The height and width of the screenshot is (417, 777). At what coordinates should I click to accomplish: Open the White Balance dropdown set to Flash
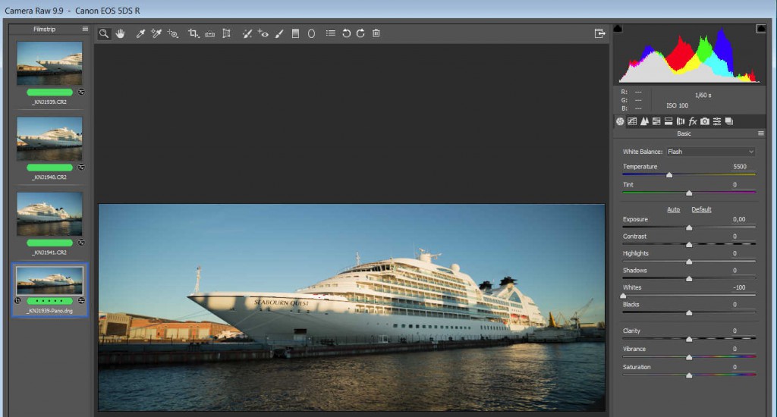[710, 152]
